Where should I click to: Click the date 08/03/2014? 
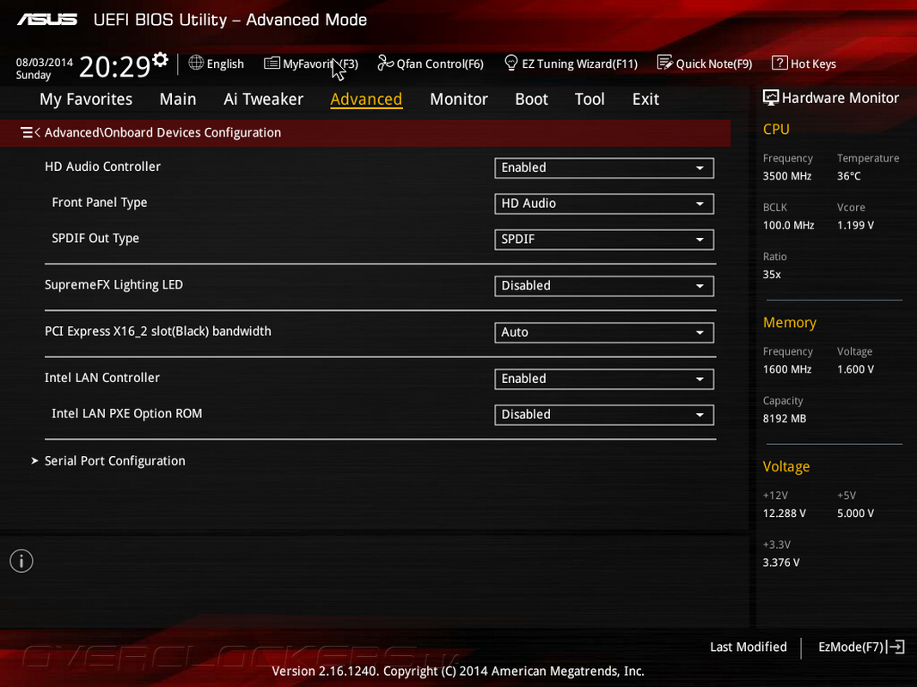(45, 63)
